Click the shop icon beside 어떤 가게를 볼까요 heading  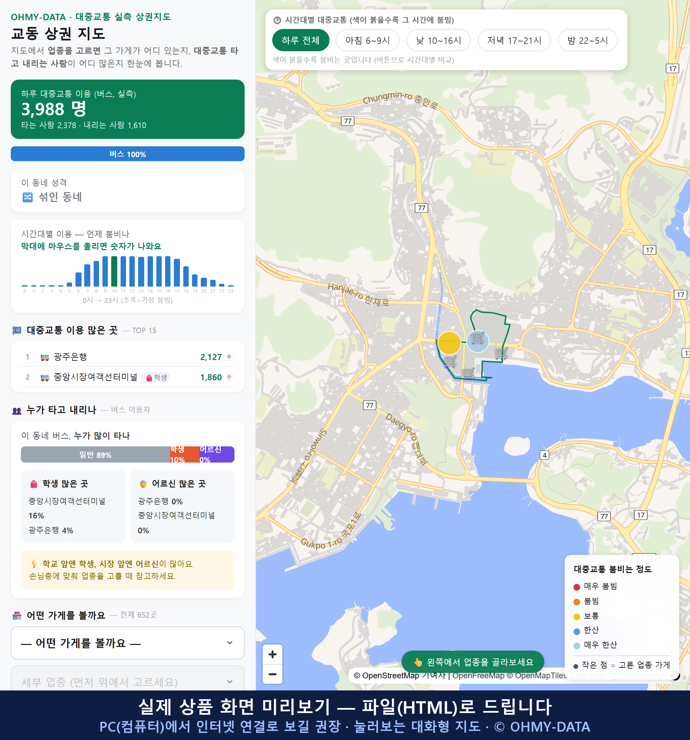point(17,616)
